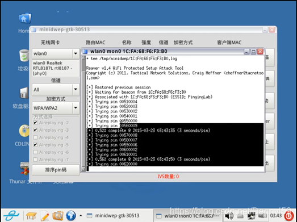This screenshot has height=222, width=297.
Task: Maximize the wlan0 mon0 terminal window
Action: point(253,52)
